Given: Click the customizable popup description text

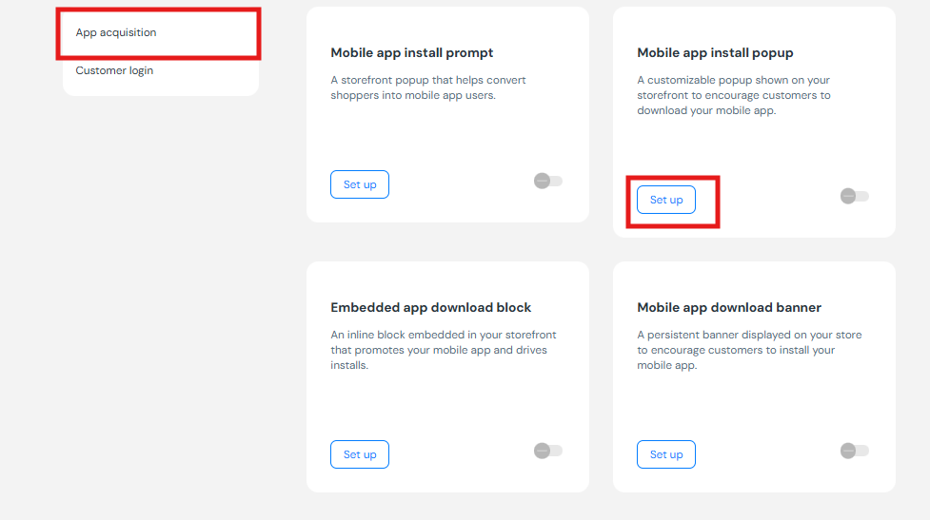Looking at the screenshot, I should pos(734,95).
